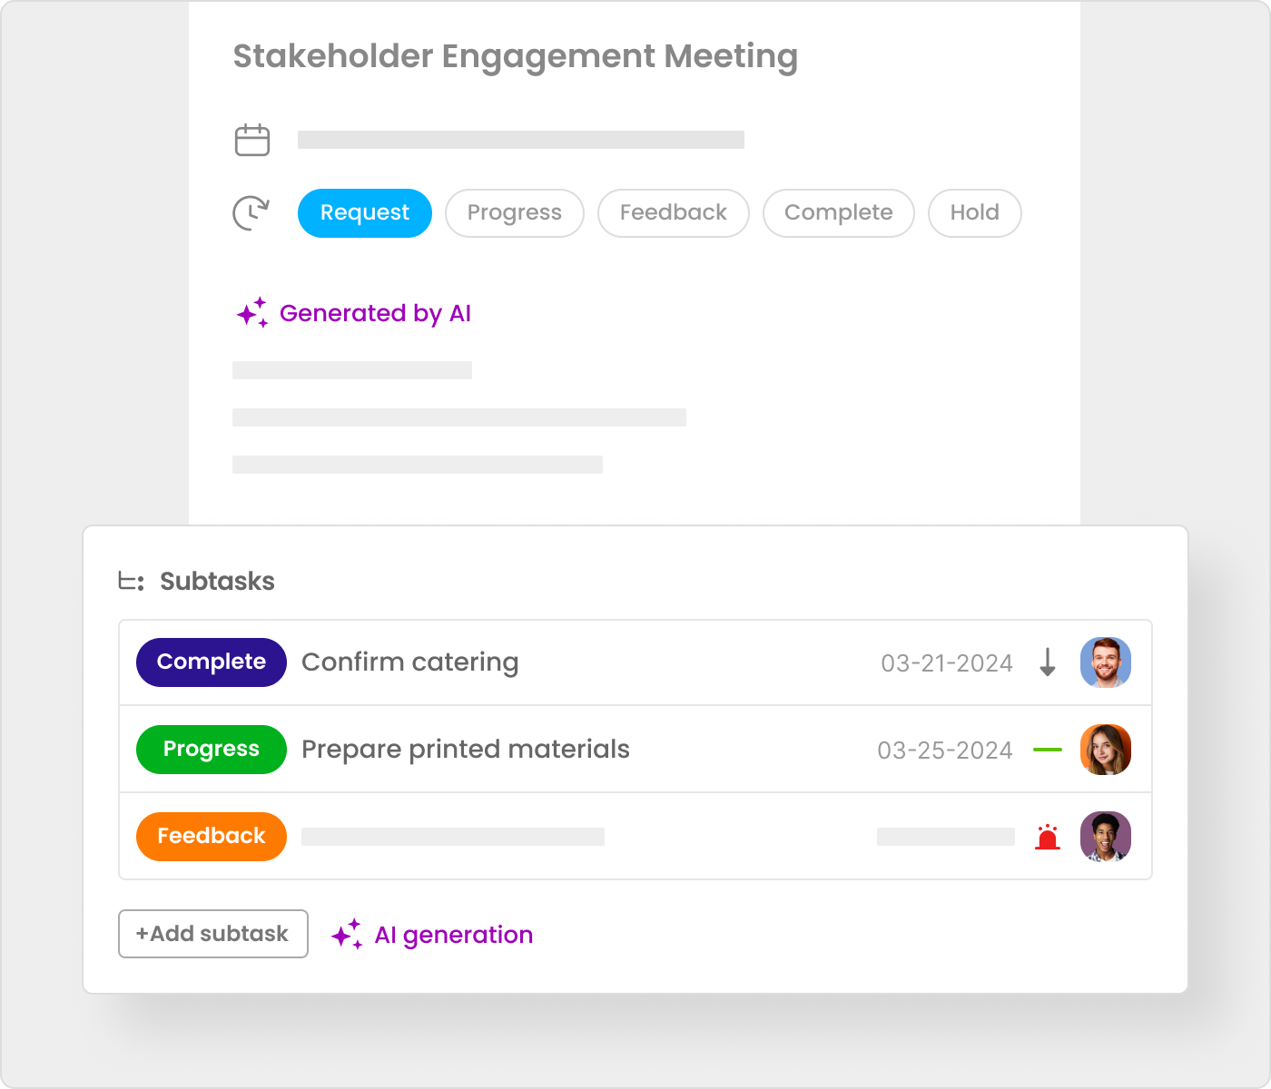Click the status history clock icon
This screenshot has height=1089, width=1271.
251,213
